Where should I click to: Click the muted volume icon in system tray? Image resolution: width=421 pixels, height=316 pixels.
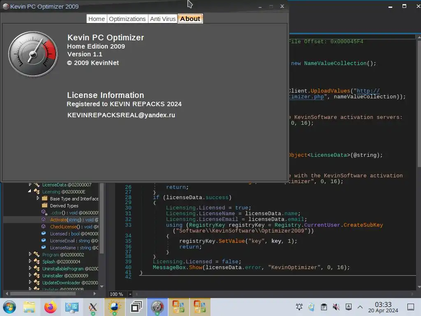tap(336, 307)
